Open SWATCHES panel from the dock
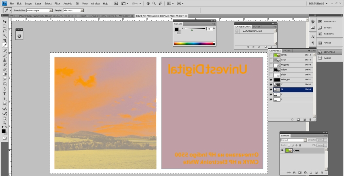This screenshot has width=344, height=176. coord(330,21)
